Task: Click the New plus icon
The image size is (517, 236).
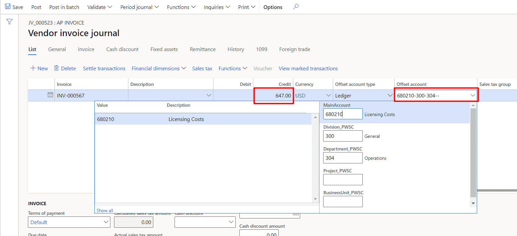Action: tap(33, 68)
